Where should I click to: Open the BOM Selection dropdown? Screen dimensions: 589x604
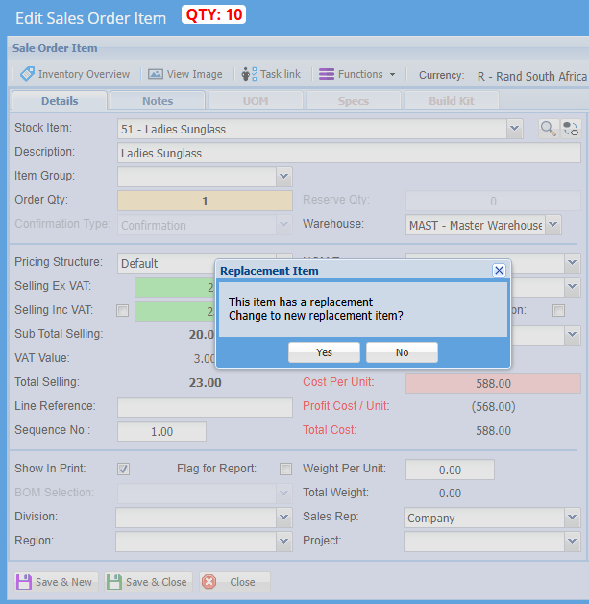[x=284, y=494]
